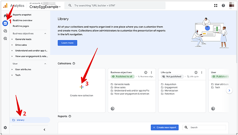The width and height of the screenshot is (238, 135).
Task: Open Realtime pages
Action: (21, 26)
